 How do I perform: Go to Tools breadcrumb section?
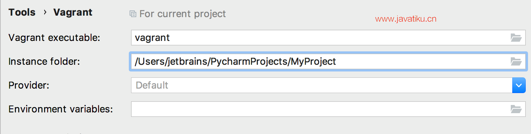(22, 12)
